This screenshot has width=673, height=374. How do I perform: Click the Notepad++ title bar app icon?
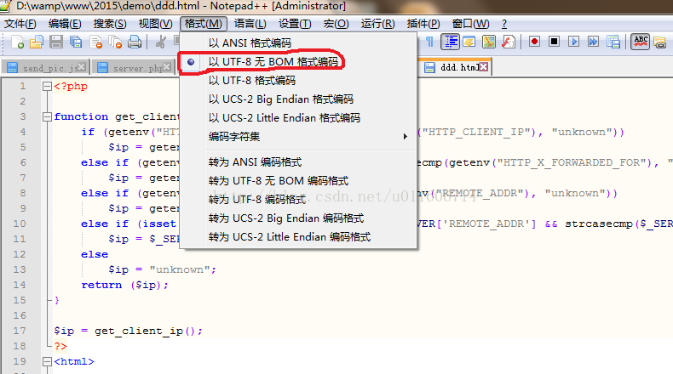tap(5, 6)
